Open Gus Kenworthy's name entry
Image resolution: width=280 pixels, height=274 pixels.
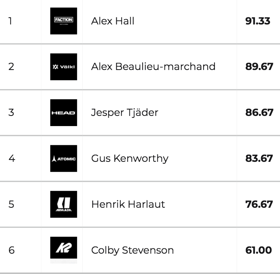[129, 158]
